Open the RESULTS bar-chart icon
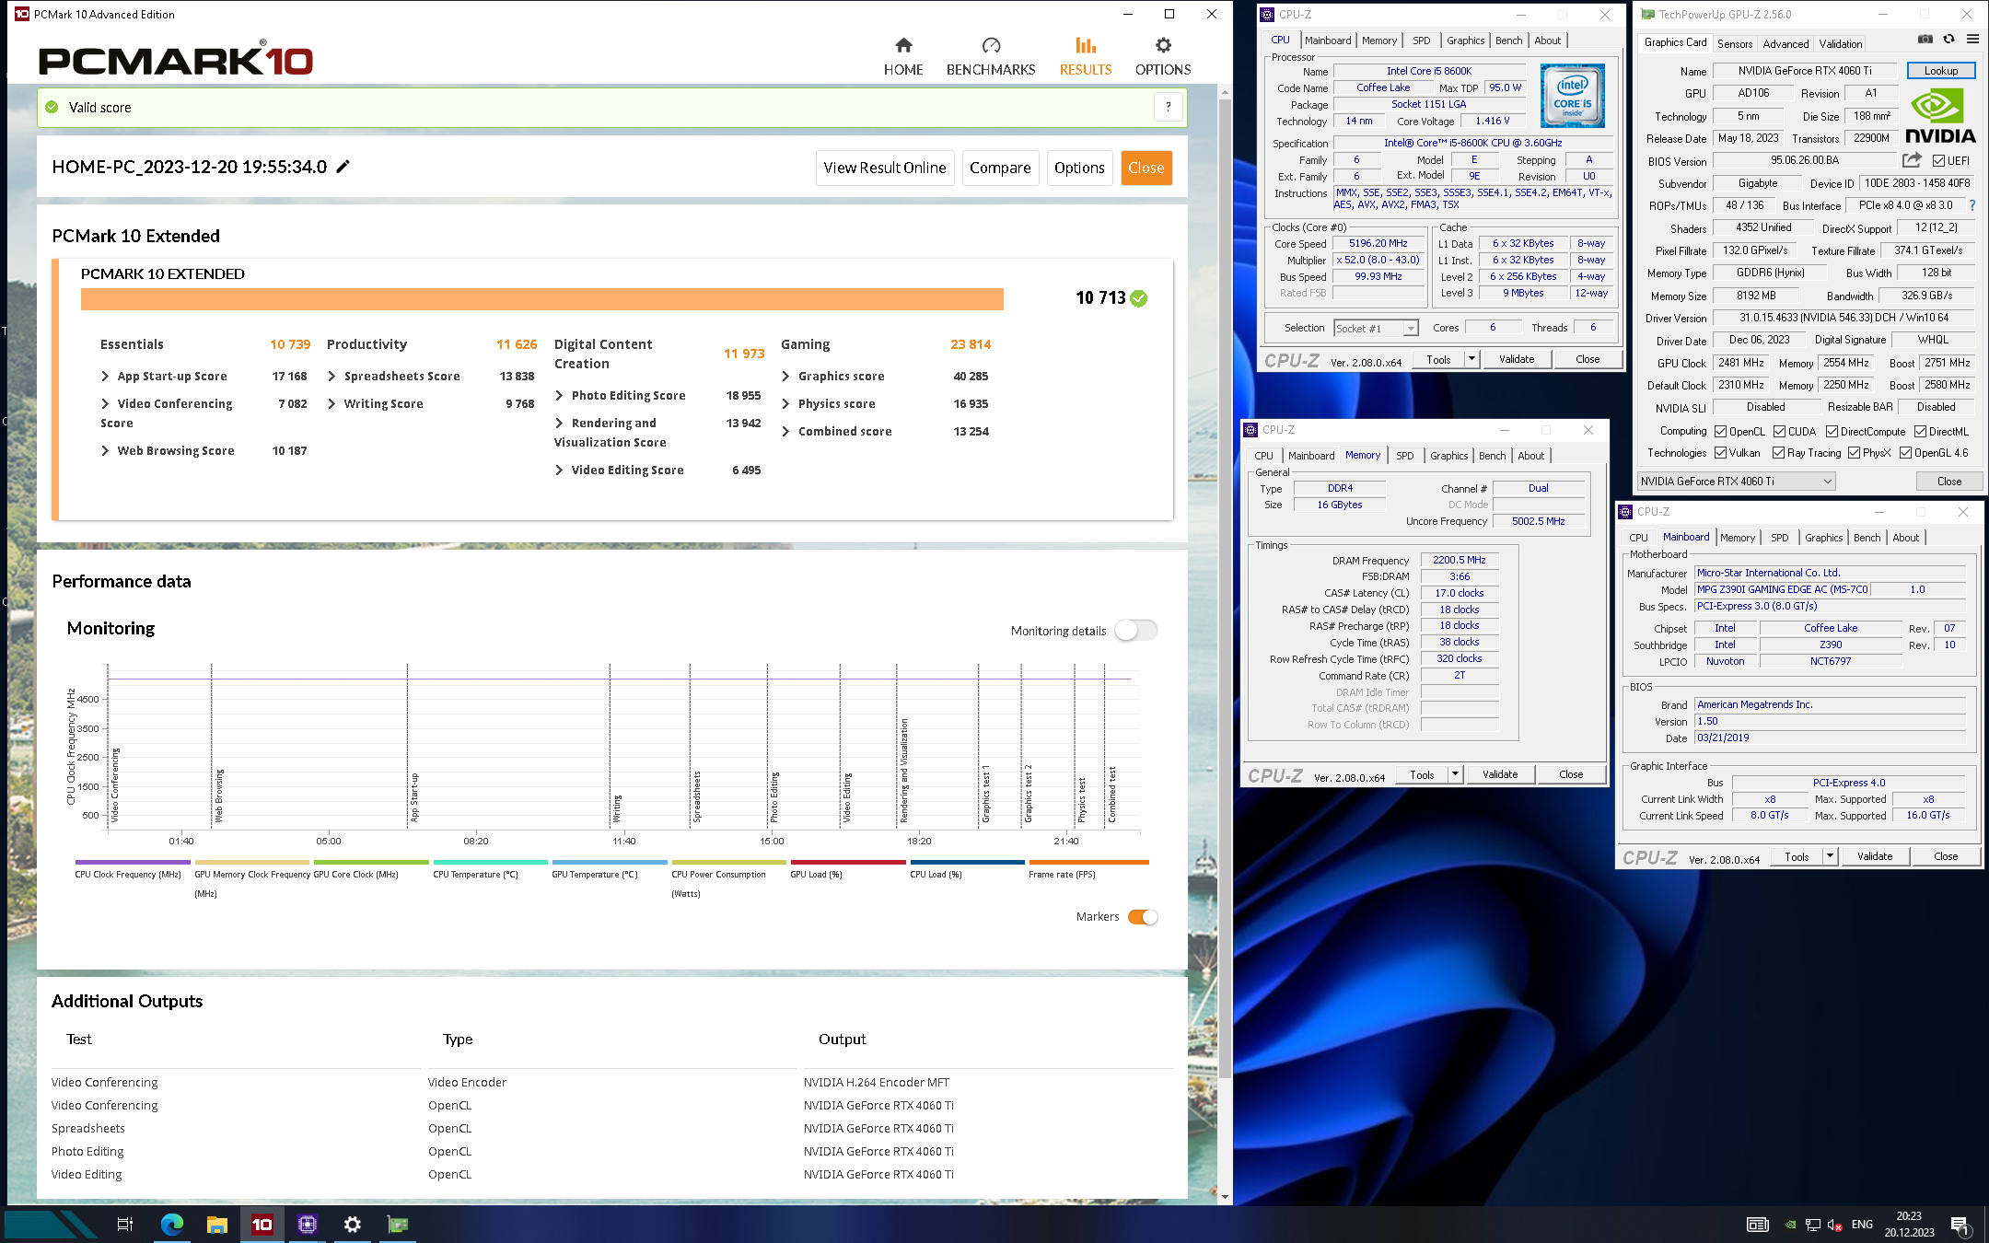Screen dimensions: 1989x1243 (1086, 45)
